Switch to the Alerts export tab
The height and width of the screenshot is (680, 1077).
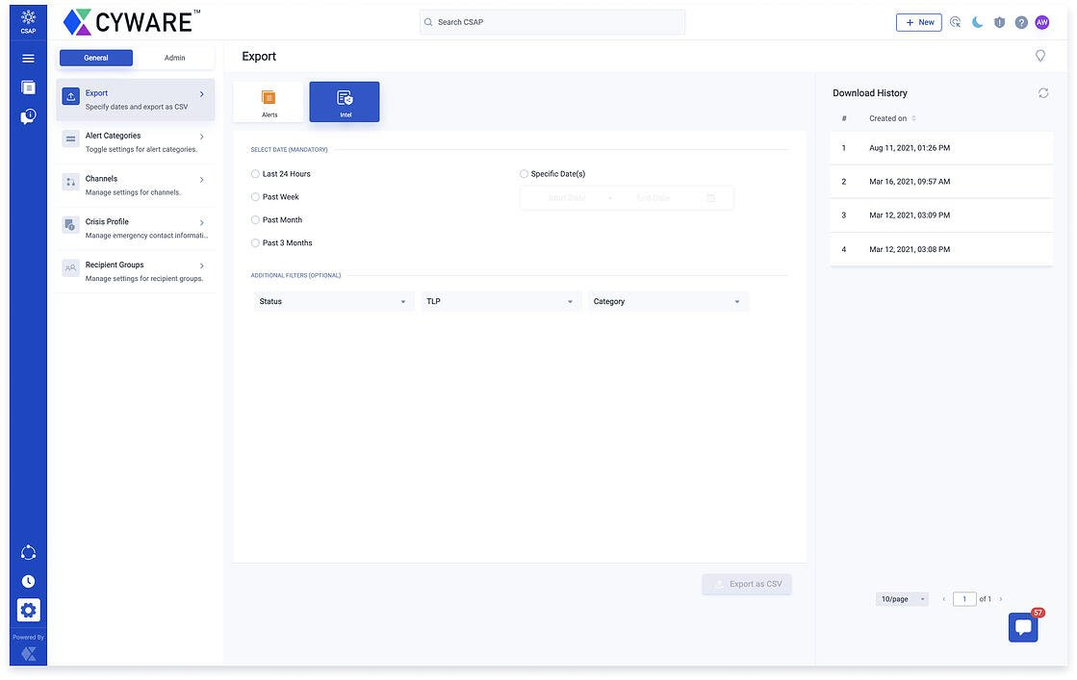(x=269, y=102)
